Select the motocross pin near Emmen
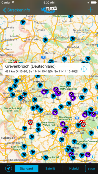Screen dimensions: 98x174 [x=23, y=22]
